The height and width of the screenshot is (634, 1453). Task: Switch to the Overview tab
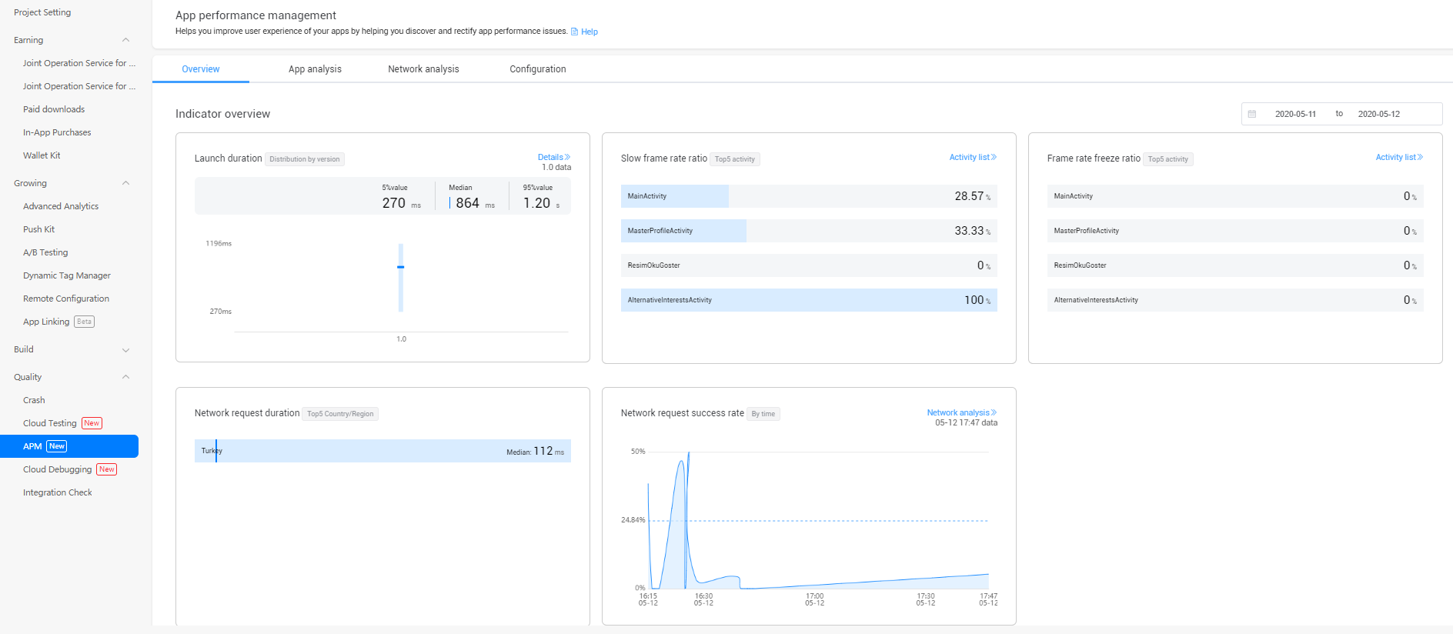point(201,69)
